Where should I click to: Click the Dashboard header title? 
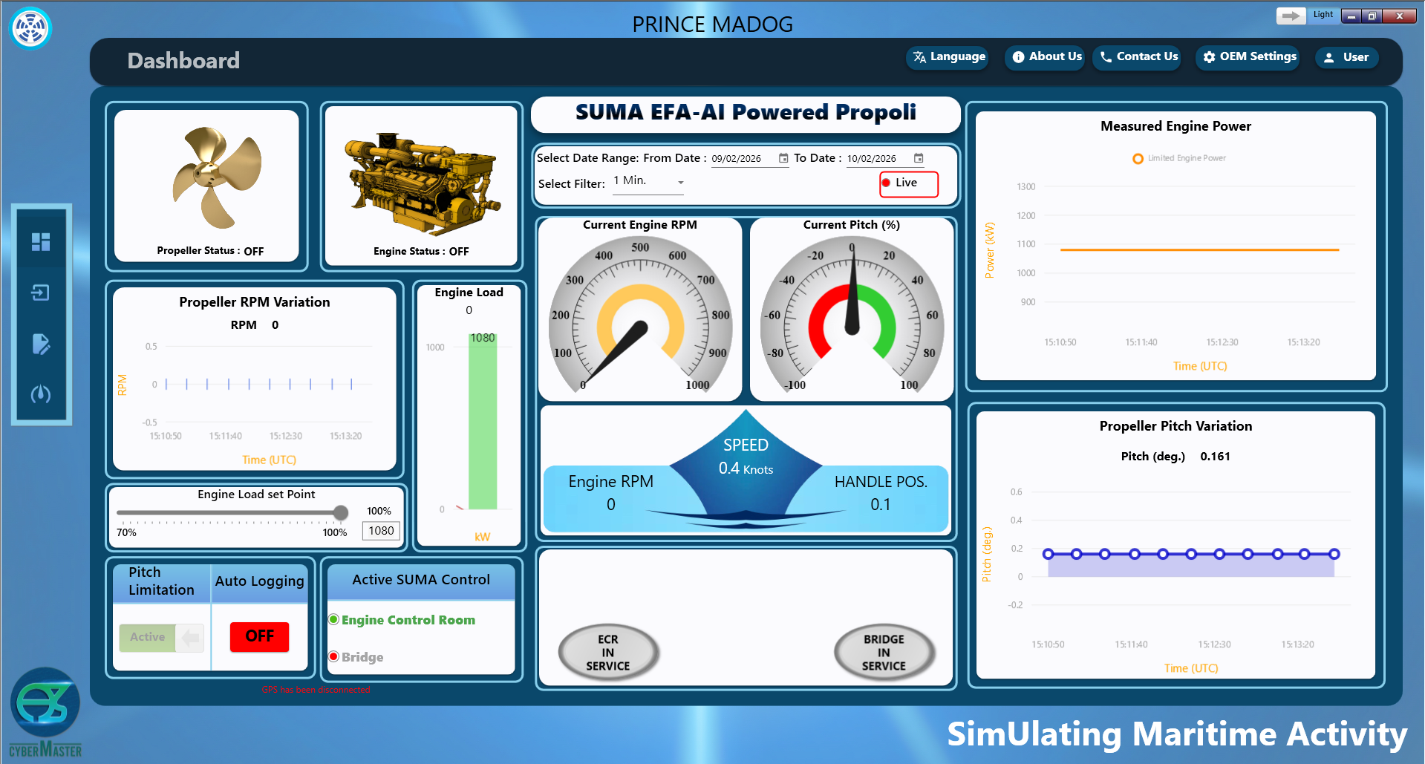[x=183, y=61]
